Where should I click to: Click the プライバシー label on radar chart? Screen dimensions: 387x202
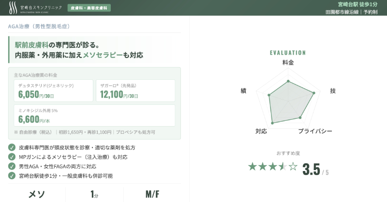(x=315, y=131)
